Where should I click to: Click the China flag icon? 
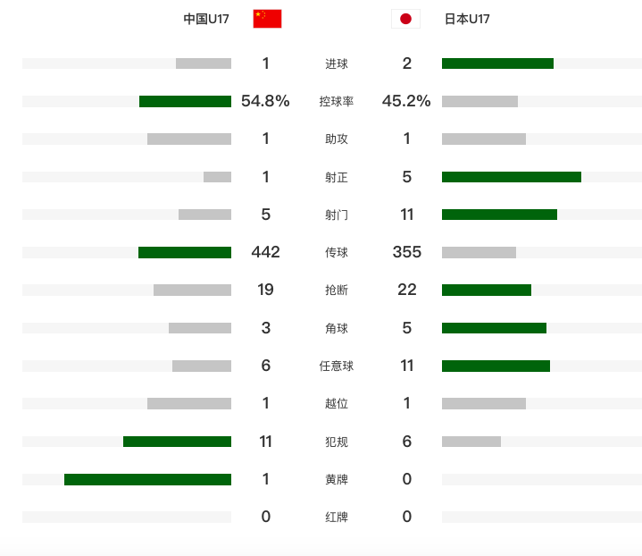tap(267, 19)
